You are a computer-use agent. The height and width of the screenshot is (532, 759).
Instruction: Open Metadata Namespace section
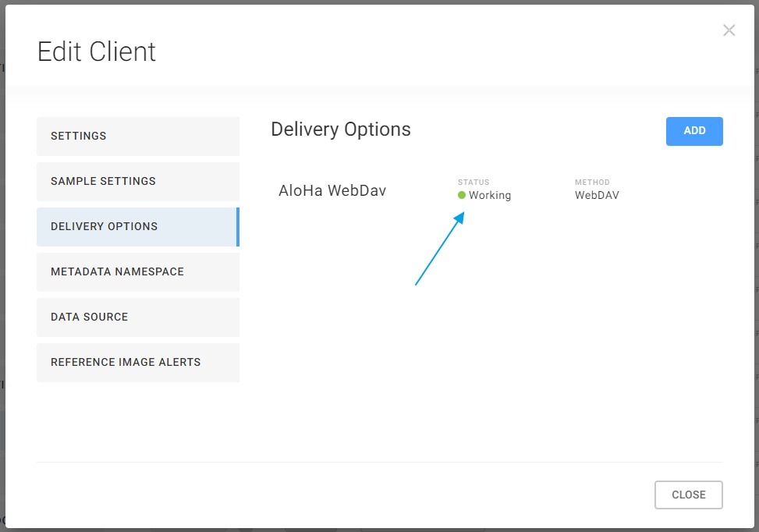[137, 272]
